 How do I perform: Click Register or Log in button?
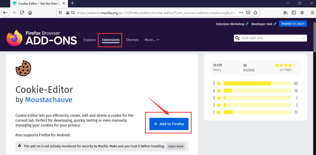293,24
